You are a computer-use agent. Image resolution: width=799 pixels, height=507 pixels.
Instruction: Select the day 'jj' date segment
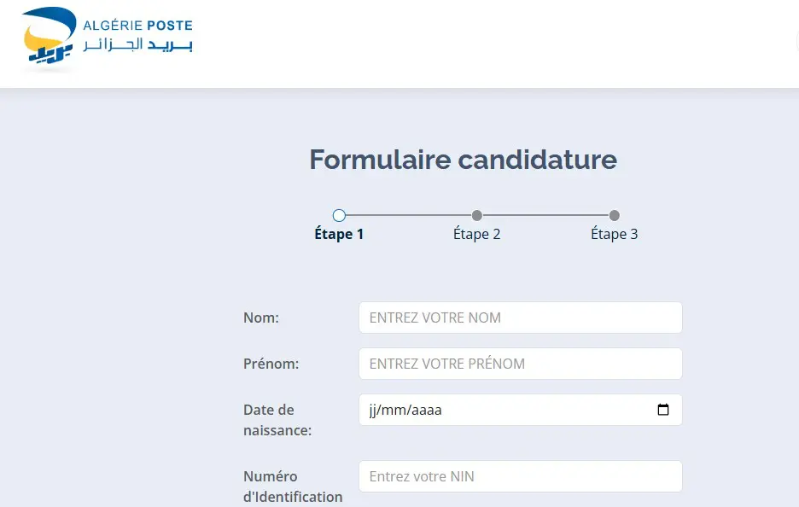[x=373, y=410]
